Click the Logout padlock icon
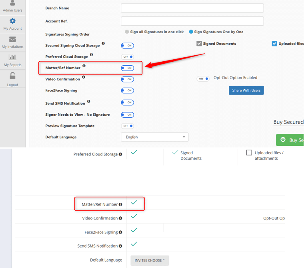The height and width of the screenshot is (268, 306). click(12, 76)
